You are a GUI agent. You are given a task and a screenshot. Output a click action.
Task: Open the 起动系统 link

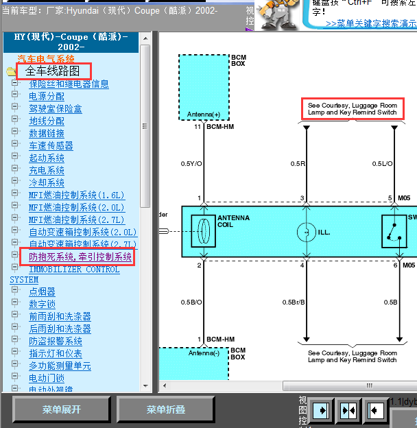pyautogui.click(x=47, y=158)
